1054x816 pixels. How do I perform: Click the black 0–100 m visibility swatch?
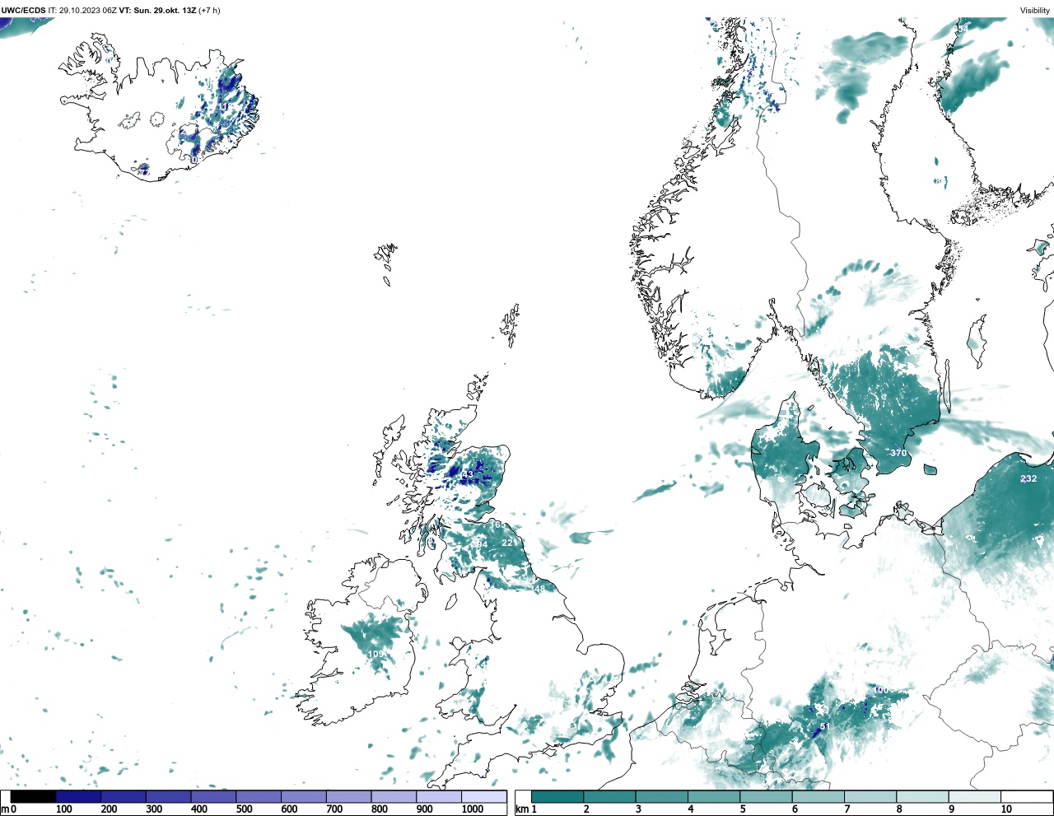pyautogui.click(x=33, y=796)
